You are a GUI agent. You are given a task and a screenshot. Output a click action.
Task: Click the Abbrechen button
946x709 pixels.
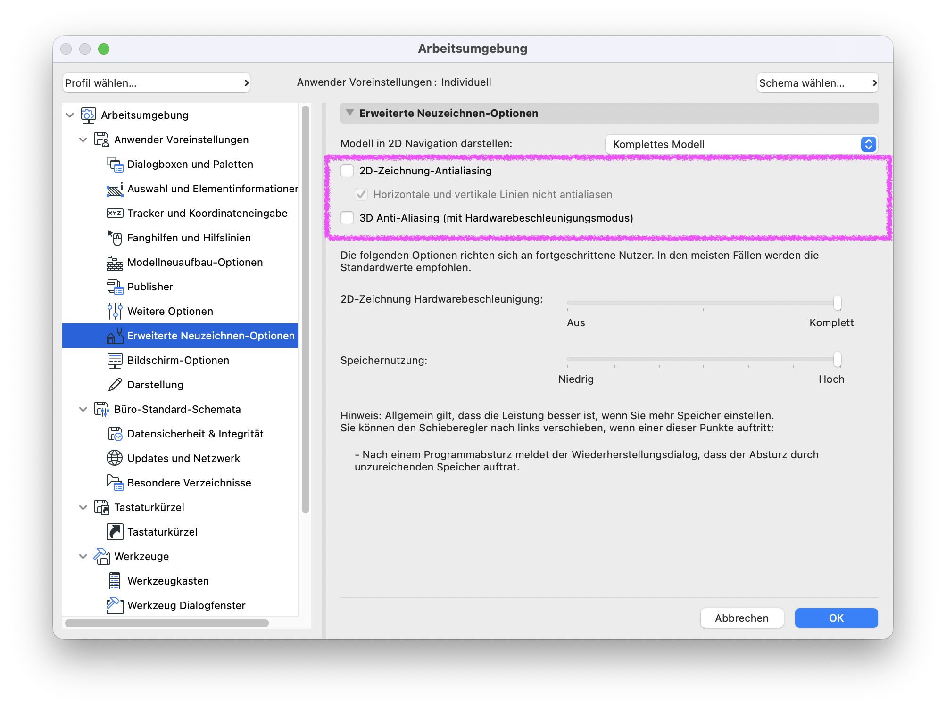click(x=742, y=618)
